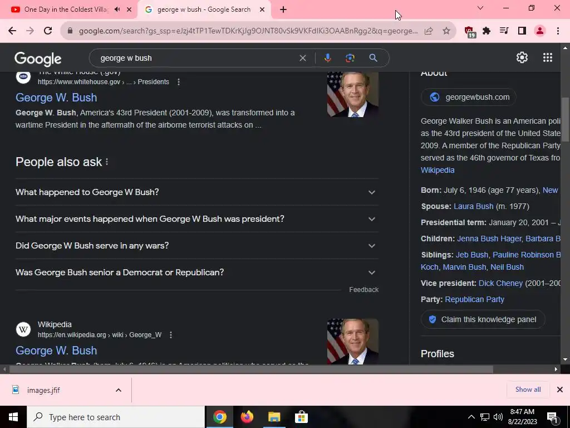The width and height of the screenshot is (570, 428).
Task: Open the downloaded images.jfif file
Action: (x=43, y=391)
